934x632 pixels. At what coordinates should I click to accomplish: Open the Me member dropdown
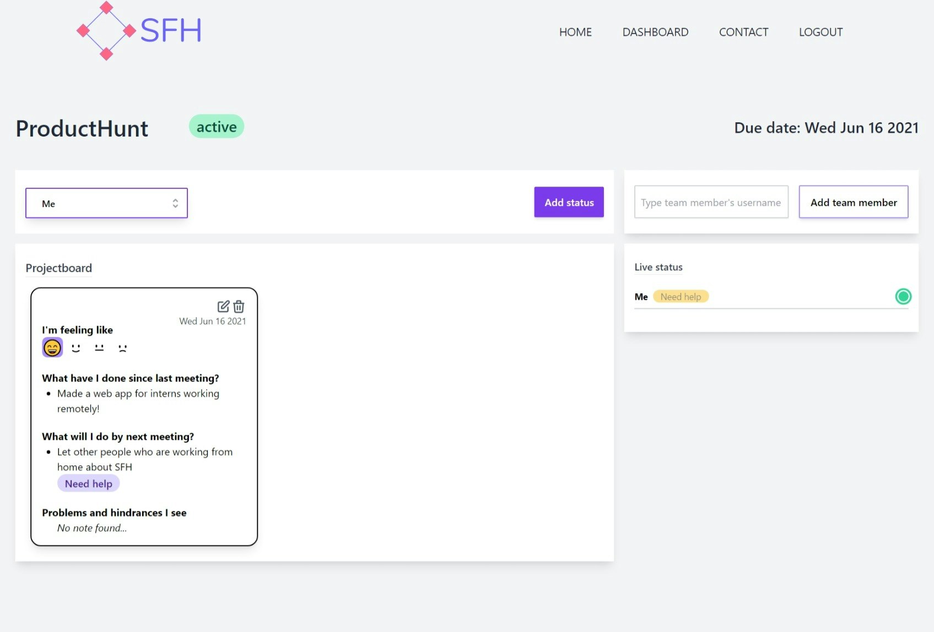(106, 203)
